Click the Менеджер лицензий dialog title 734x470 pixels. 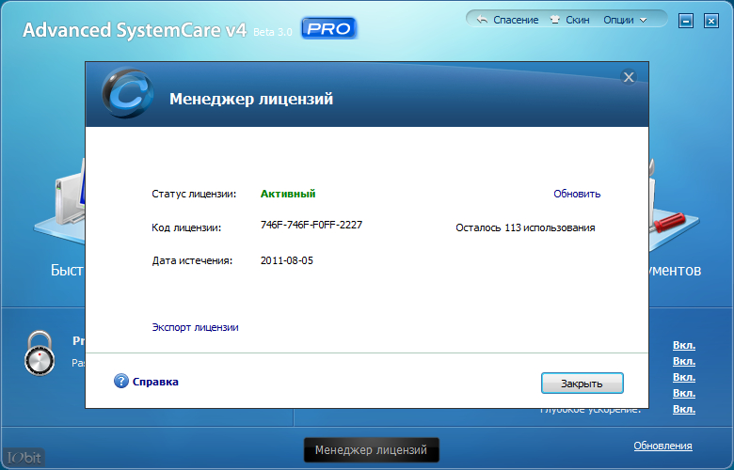tap(251, 99)
